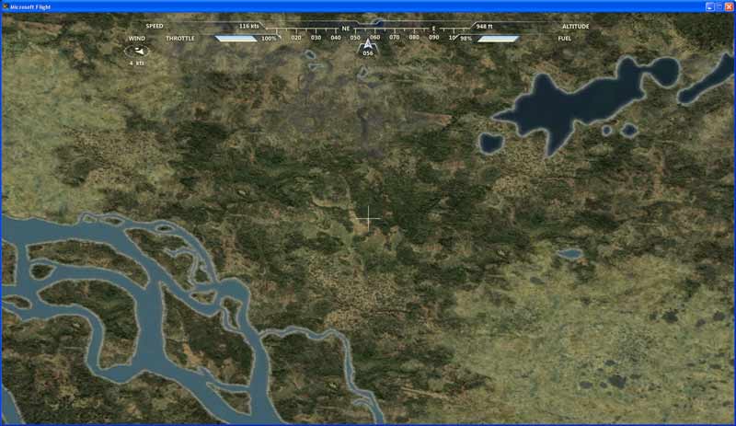Click the 080 compass tape mark
Screen dimensions: 736x426
pyautogui.click(x=414, y=37)
